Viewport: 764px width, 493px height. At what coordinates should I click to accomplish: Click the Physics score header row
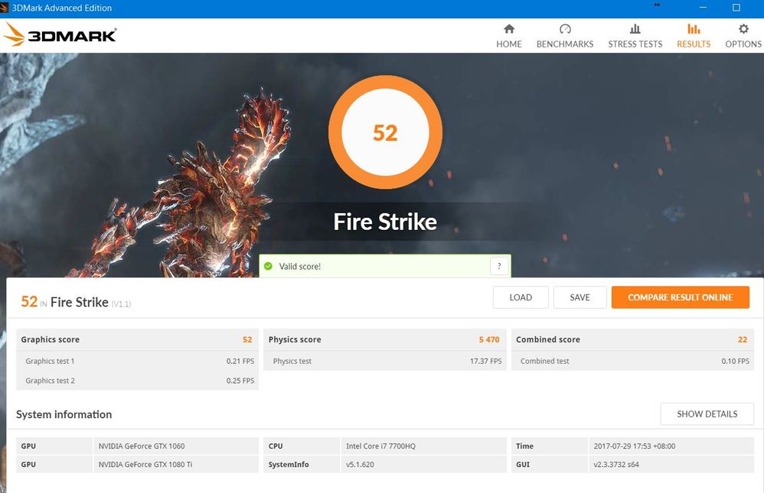385,339
